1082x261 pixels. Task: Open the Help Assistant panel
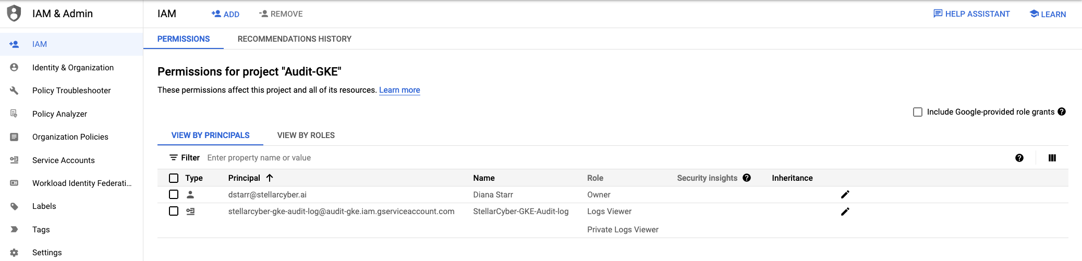click(971, 14)
